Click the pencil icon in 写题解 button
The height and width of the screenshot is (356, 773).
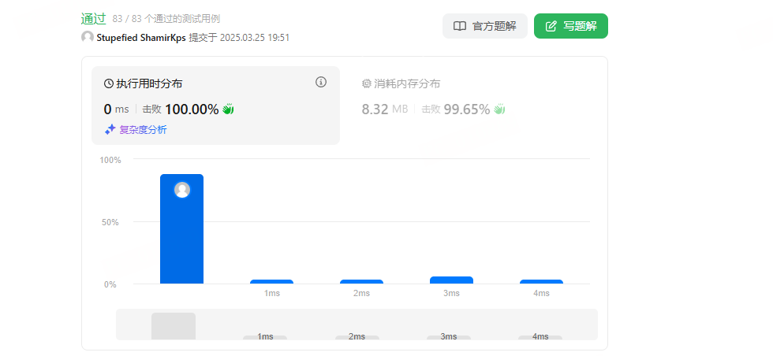pos(551,26)
